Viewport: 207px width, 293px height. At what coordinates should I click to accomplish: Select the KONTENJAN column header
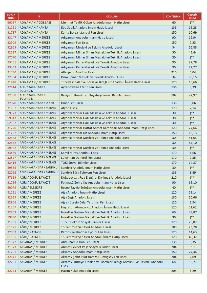173,16
